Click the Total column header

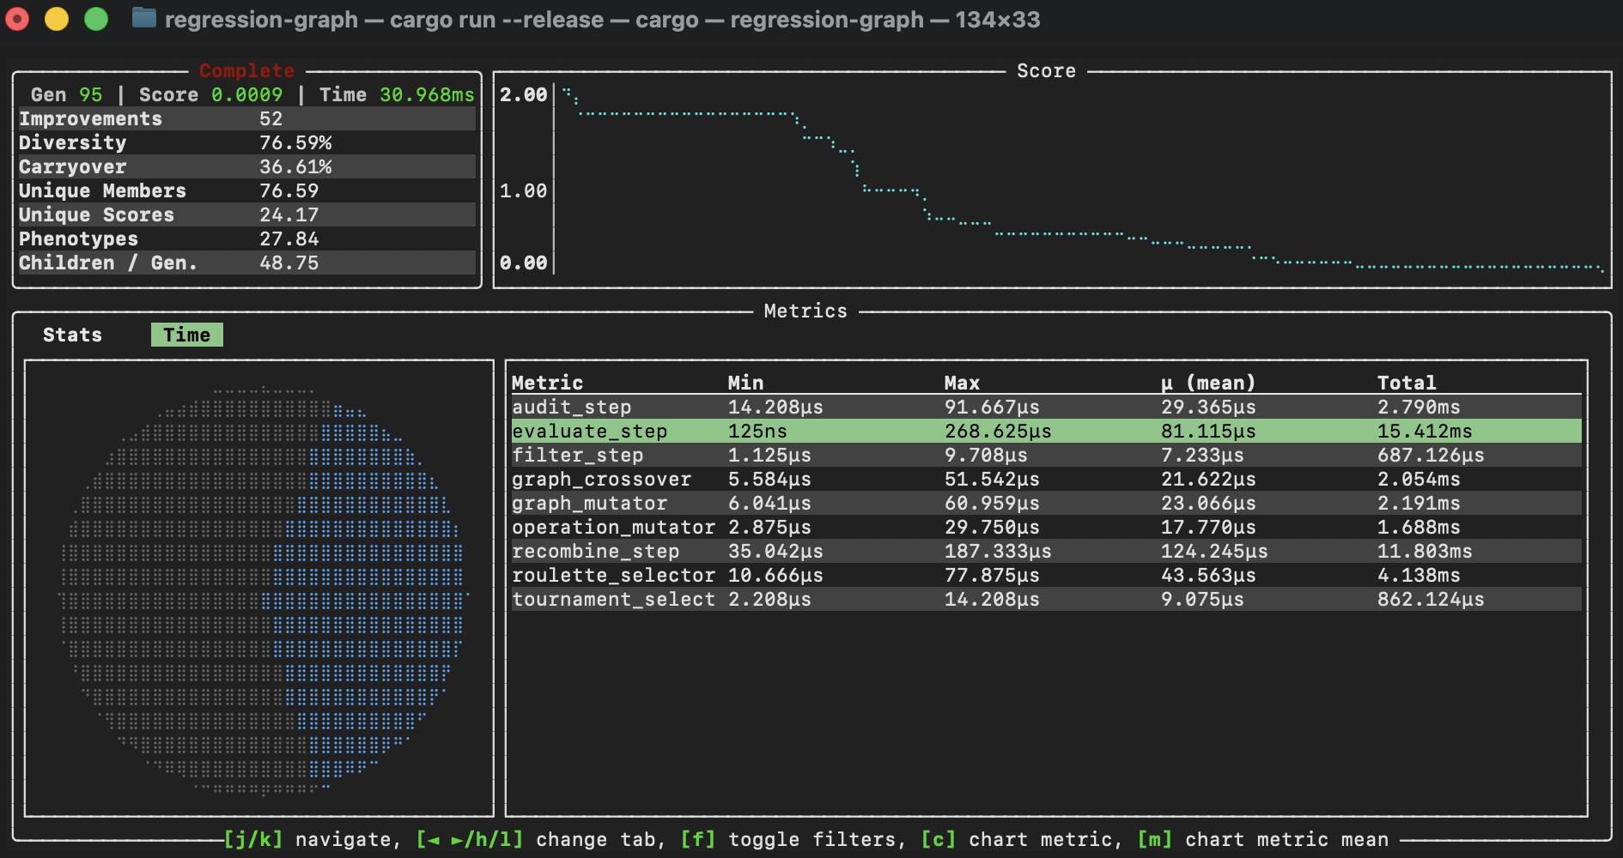(x=1406, y=383)
